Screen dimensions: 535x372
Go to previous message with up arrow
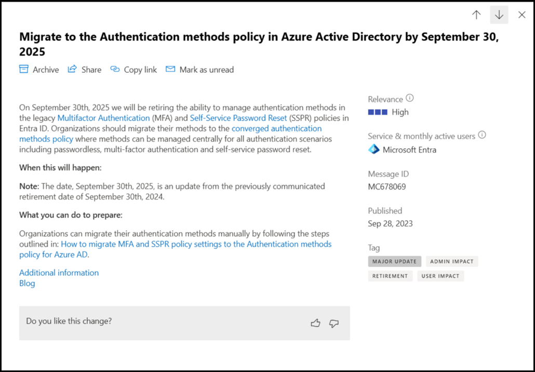476,15
